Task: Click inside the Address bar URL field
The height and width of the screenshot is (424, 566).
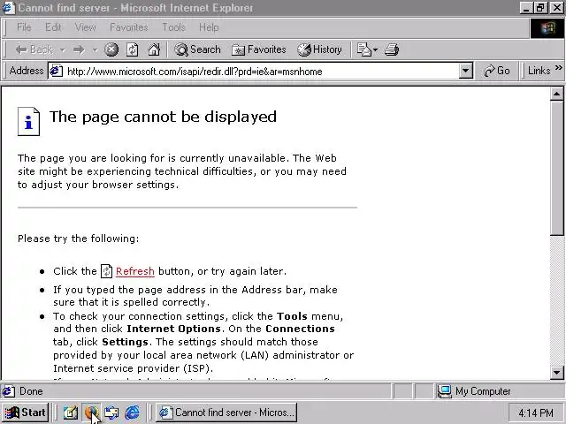Action: pyautogui.click(x=262, y=71)
